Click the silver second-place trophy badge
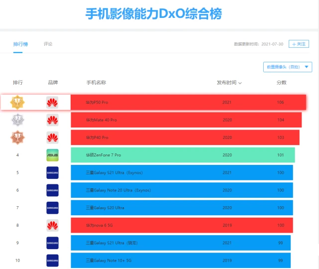The image size is (319, 269). tap(18, 120)
